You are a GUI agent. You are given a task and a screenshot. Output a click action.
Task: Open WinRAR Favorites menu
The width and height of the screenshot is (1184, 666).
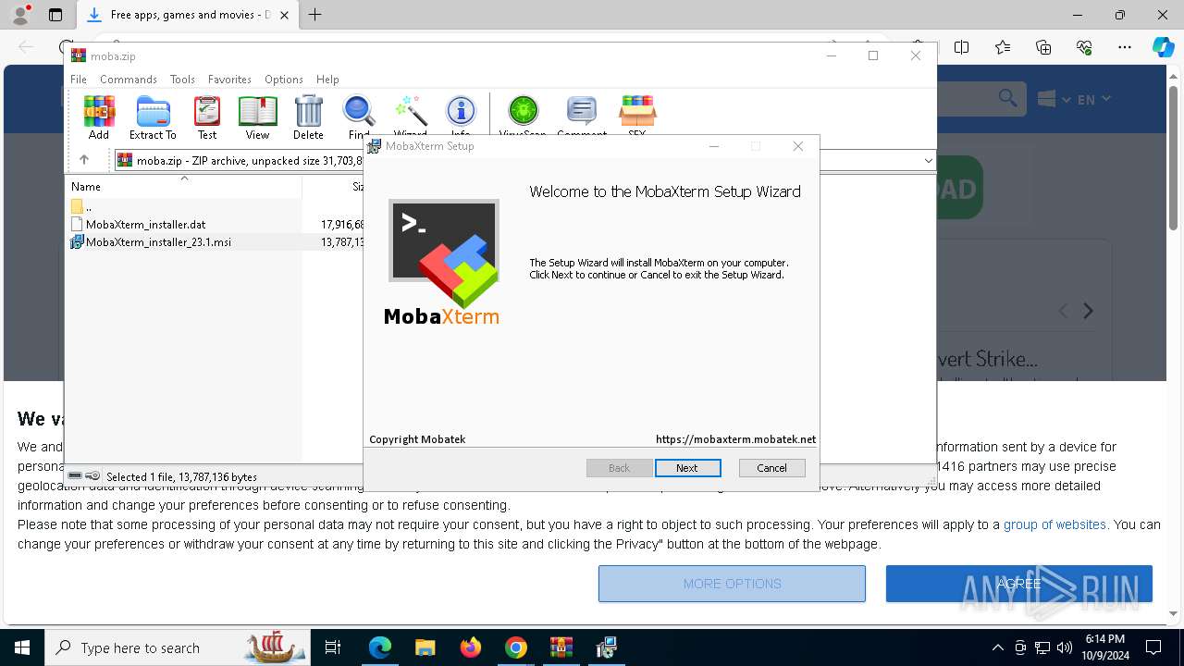pos(229,80)
